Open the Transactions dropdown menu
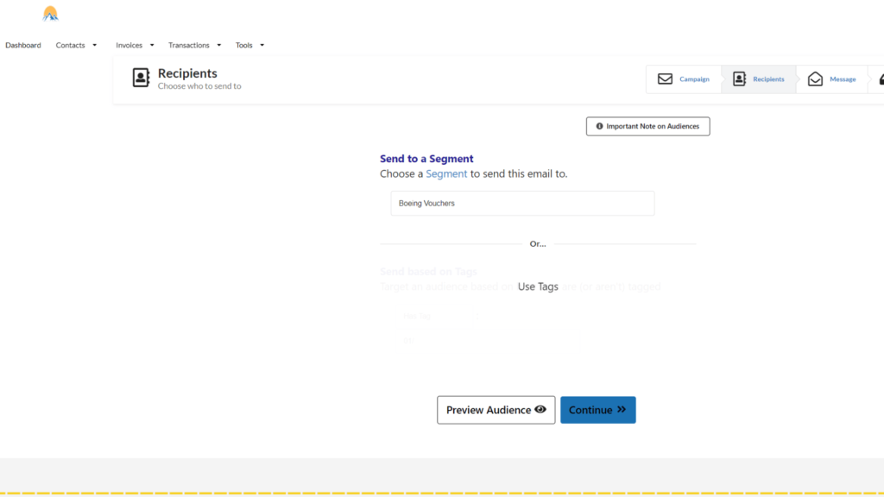This screenshot has height=497, width=884. click(x=194, y=46)
